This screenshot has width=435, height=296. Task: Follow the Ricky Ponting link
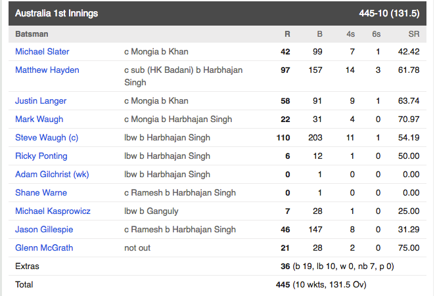tap(41, 156)
